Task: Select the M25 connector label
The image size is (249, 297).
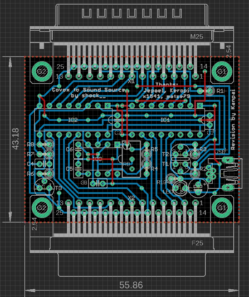Action: tap(197, 37)
